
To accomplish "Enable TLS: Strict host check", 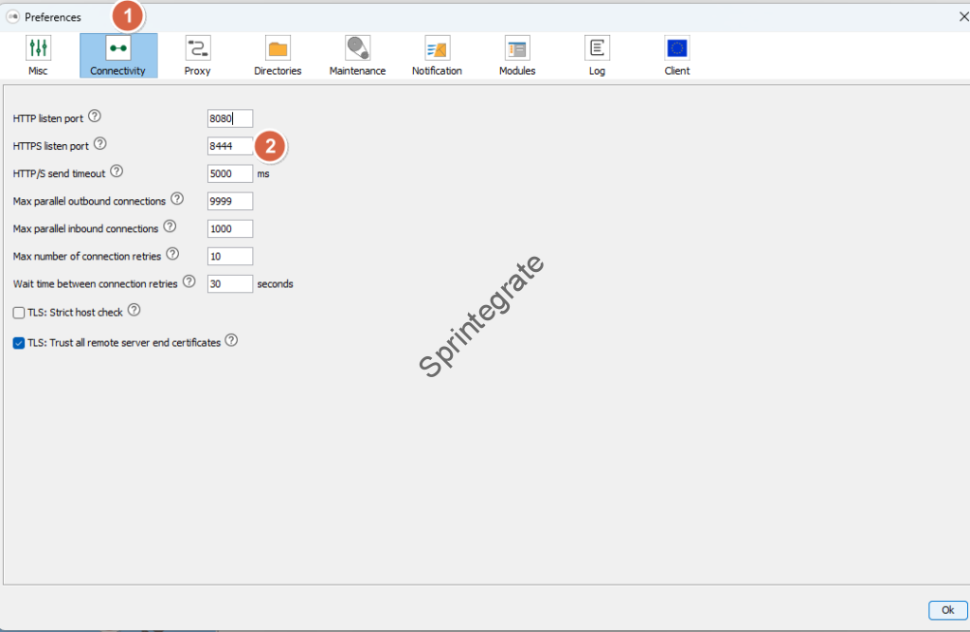I will [19, 313].
